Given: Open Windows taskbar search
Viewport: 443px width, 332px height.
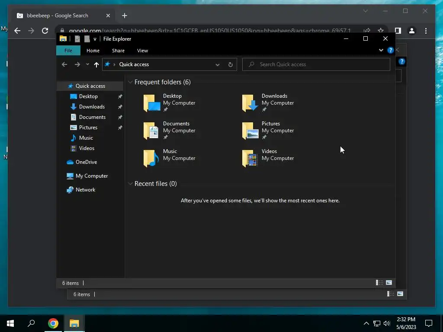Looking at the screenshot, I should pyautogui.click(x=31, y=323).
